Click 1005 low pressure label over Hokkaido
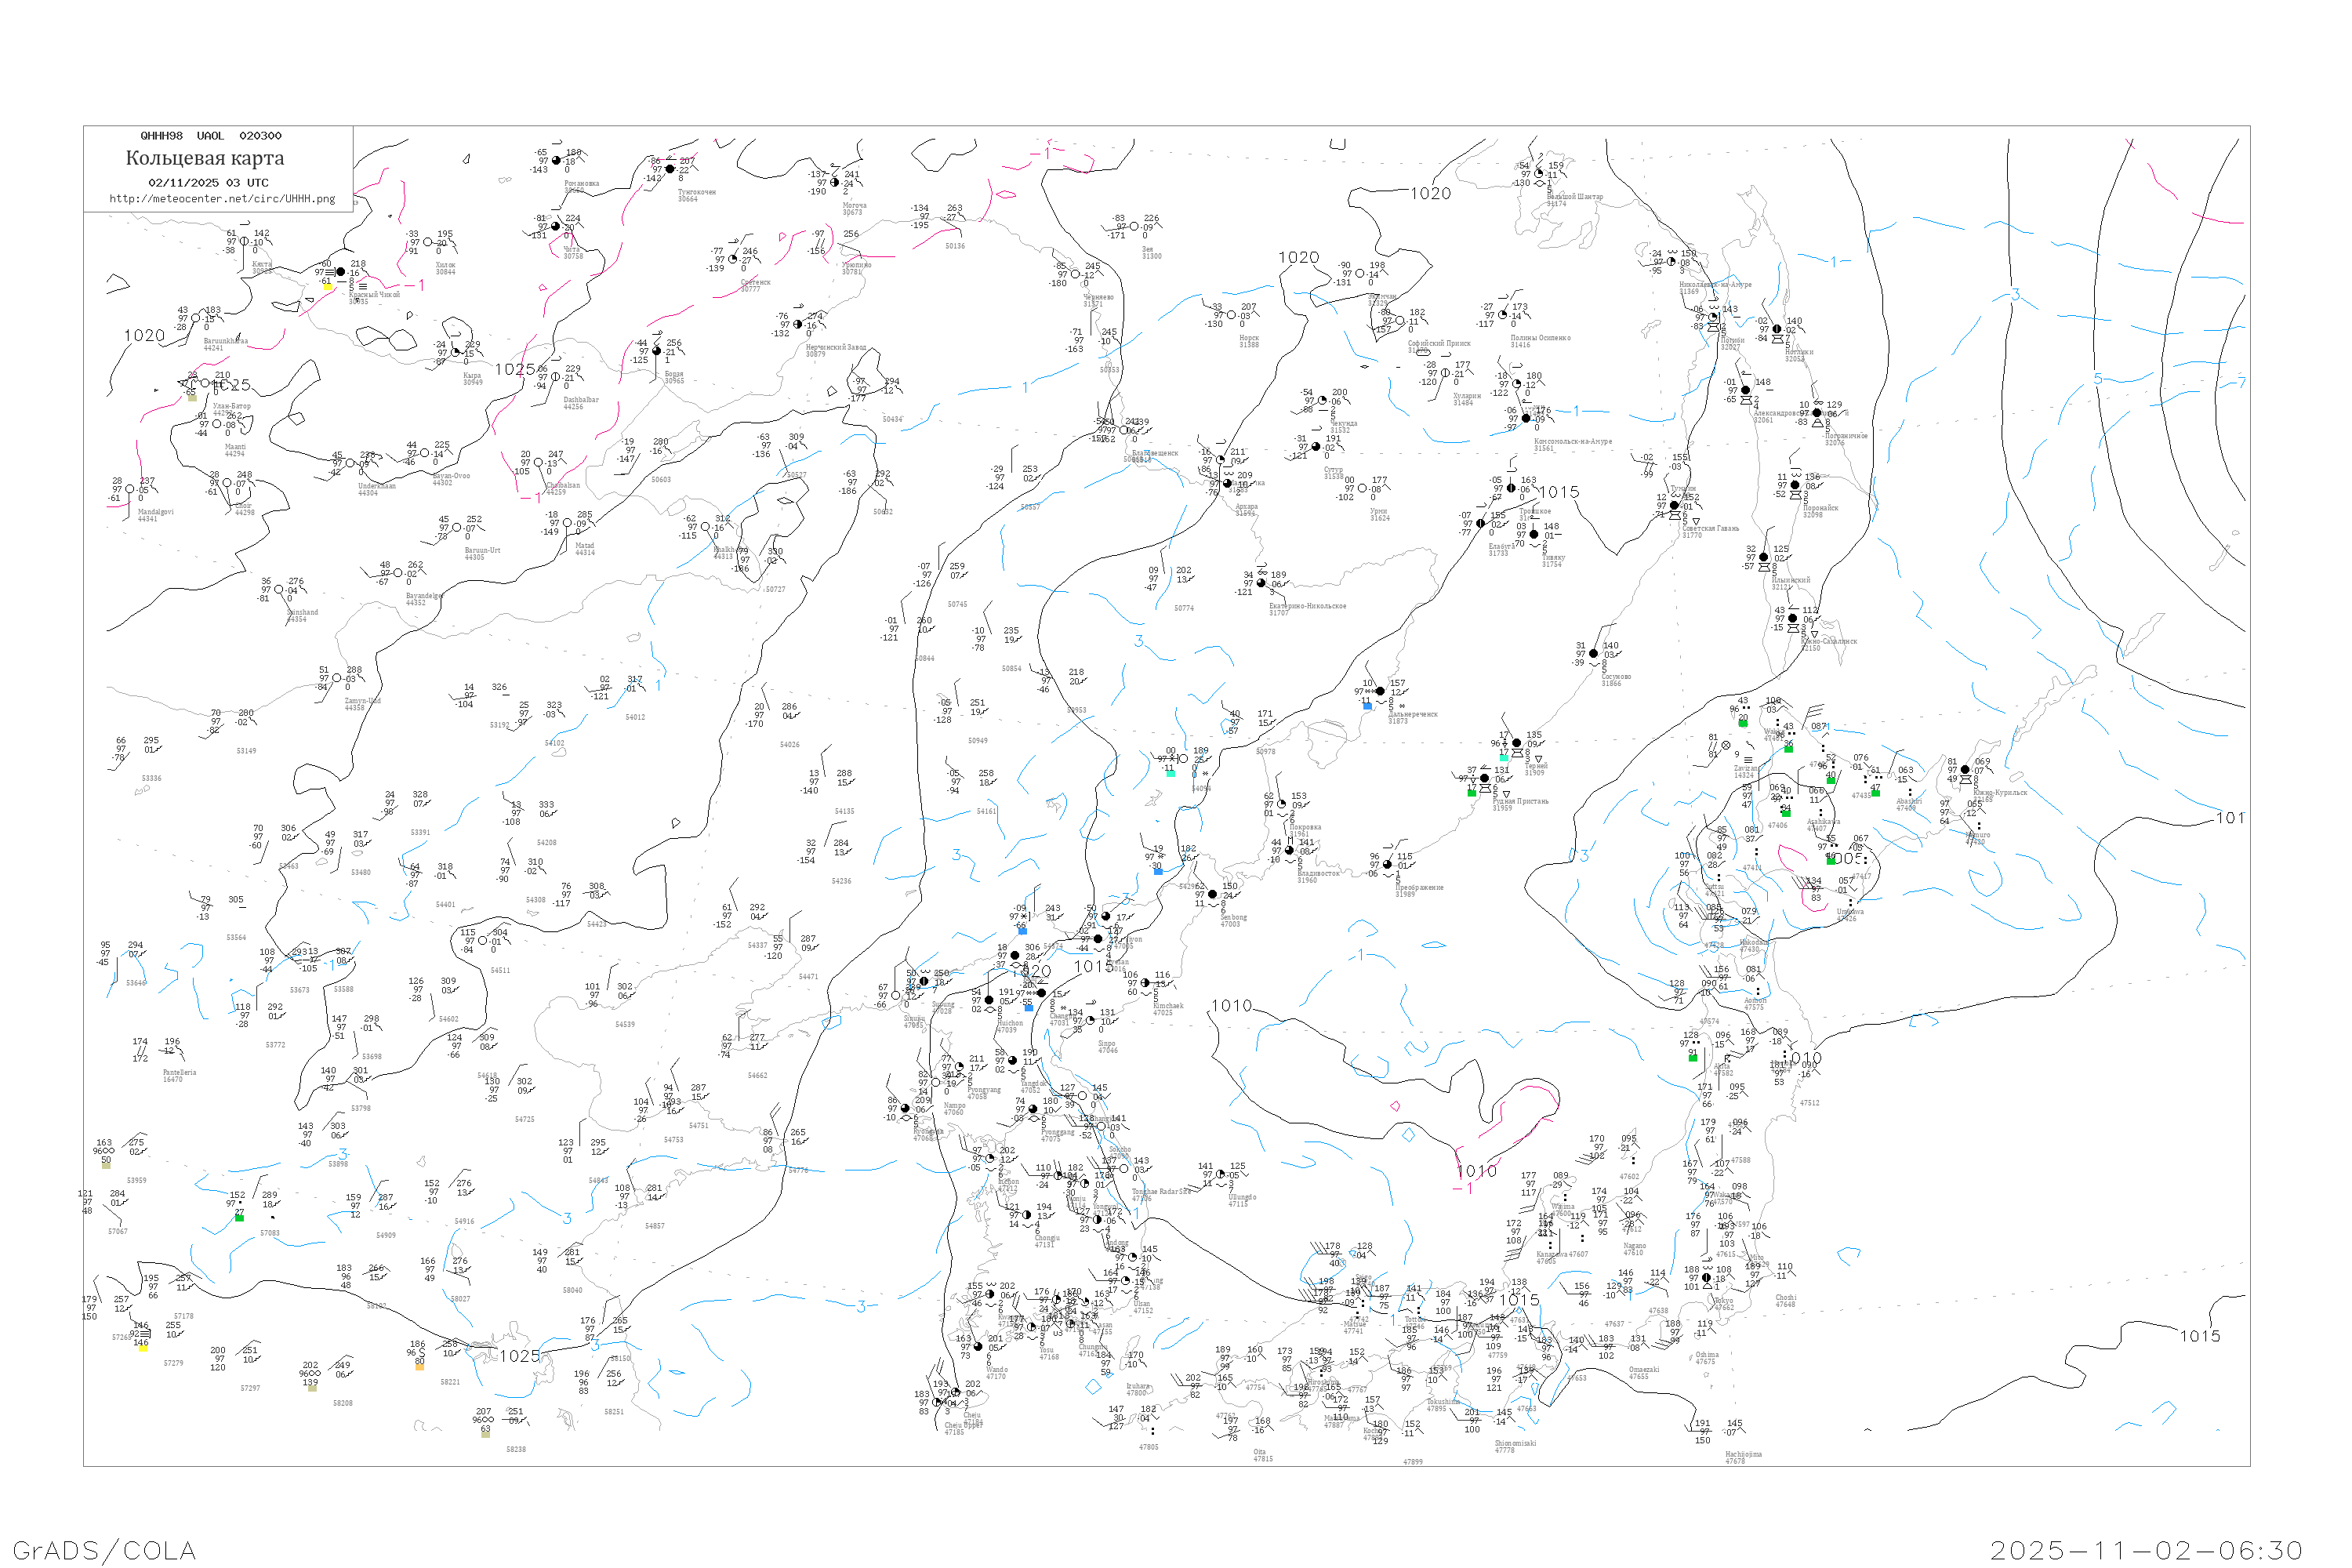The height and width of the screenshot is (1568, 2352). pyautogui.click(x=1843, y=858)
